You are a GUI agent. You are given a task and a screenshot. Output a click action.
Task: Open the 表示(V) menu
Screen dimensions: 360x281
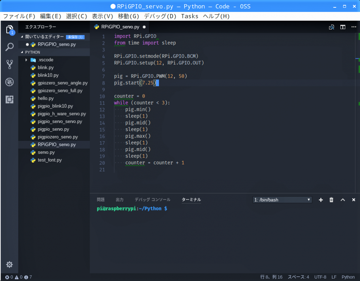point(103,16)
